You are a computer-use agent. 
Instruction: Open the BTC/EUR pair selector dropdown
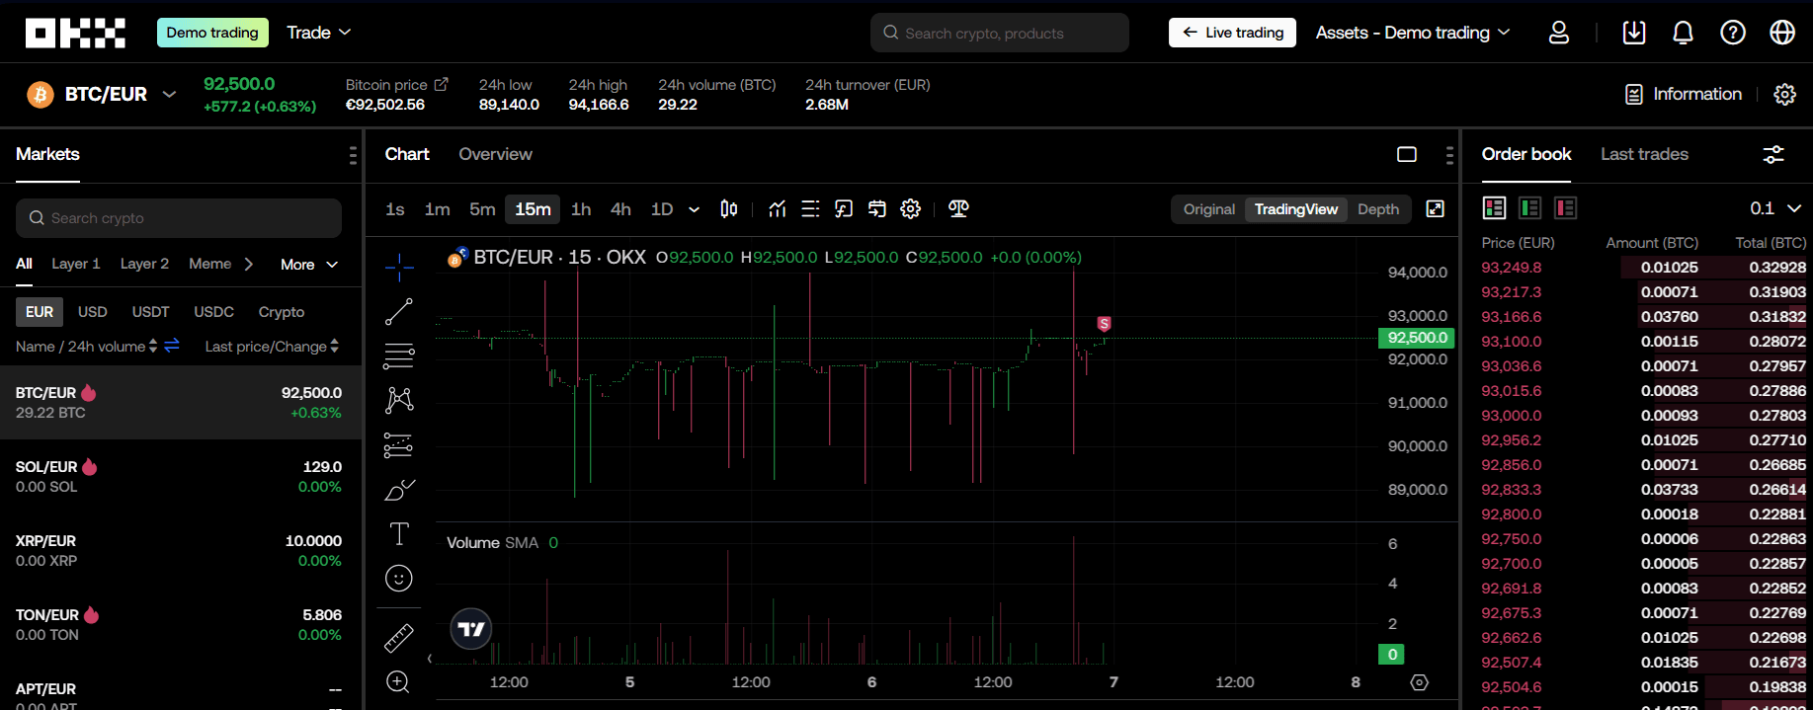click(169, 95)
